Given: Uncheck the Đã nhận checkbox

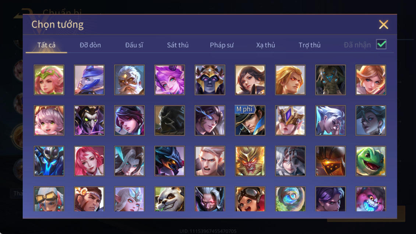Looking at the screenshot, I should tap(381, 44).
